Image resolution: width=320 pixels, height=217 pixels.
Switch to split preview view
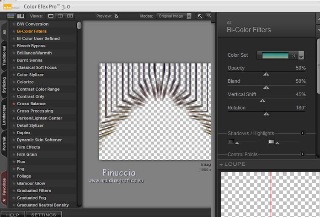61,16
